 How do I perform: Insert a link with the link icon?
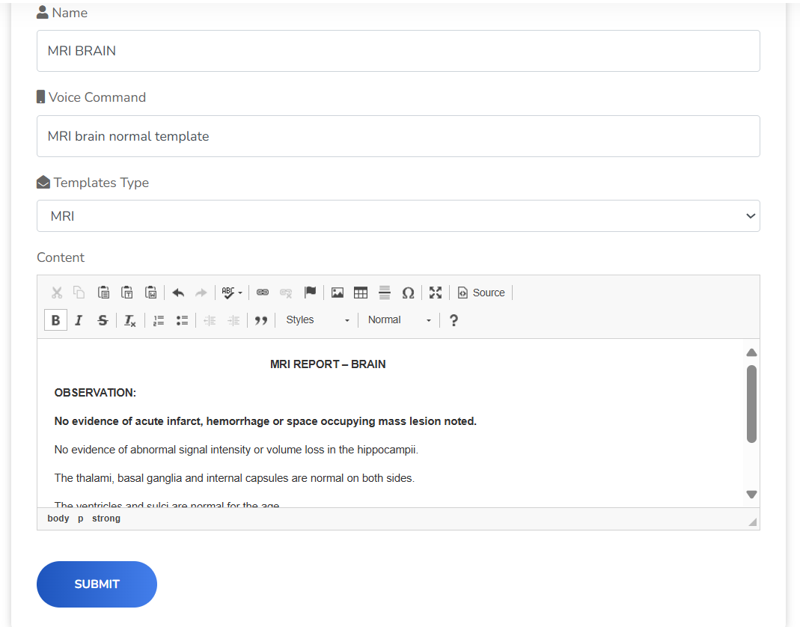263,293
